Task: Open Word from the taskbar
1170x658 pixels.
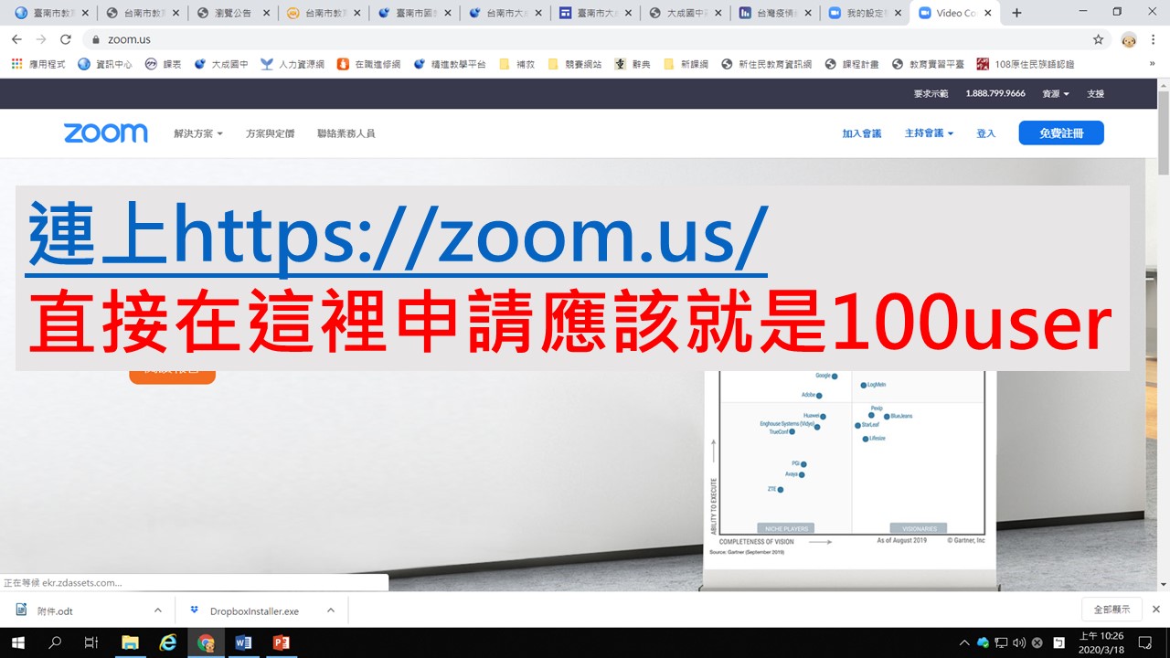Action: tap(243, 642)
